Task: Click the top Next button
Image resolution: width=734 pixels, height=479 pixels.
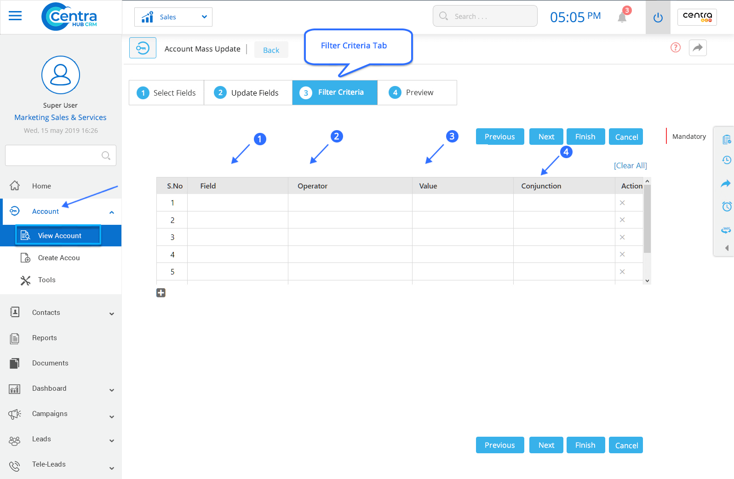Action: (546, 137)
